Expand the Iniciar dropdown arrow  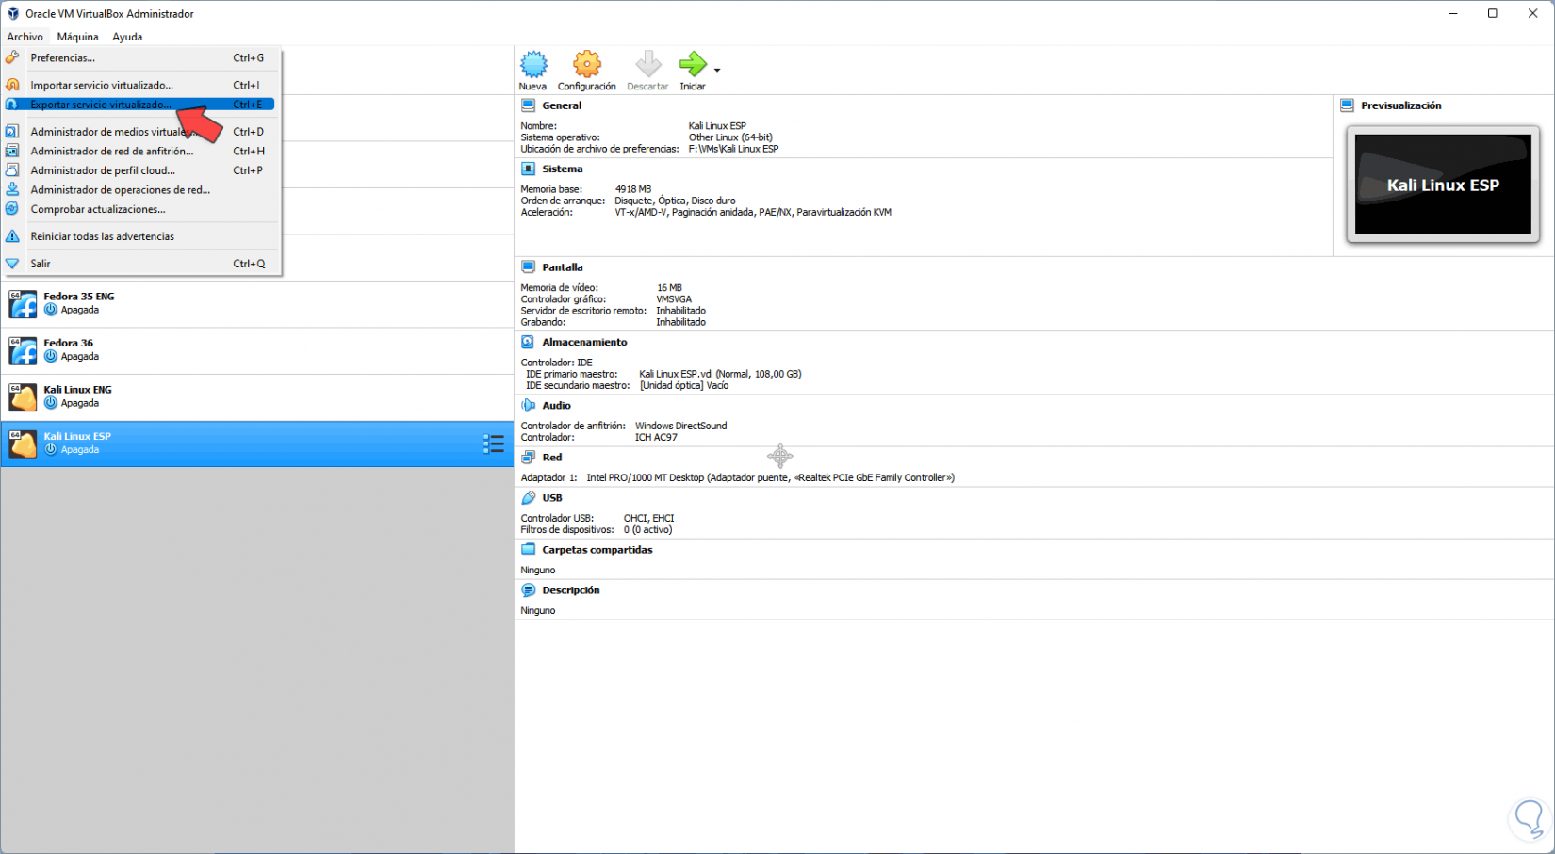[717, 70]
